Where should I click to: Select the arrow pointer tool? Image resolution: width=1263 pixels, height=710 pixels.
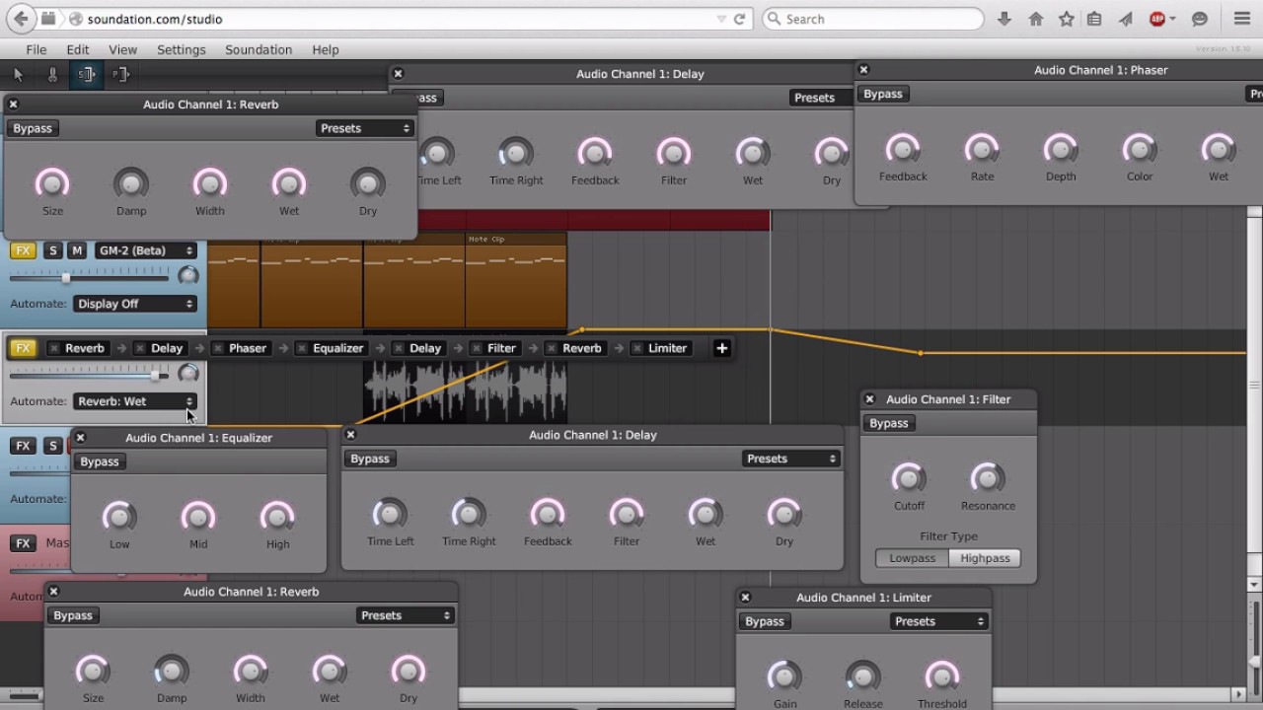point(18,74)
